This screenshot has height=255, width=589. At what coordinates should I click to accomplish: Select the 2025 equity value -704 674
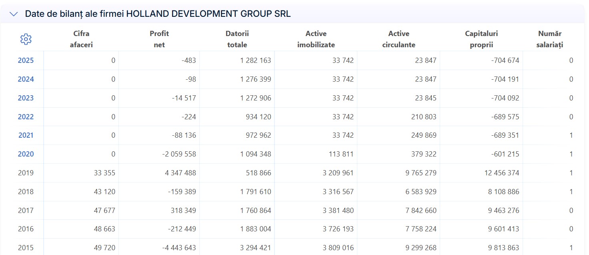click(x=505, y=60)
